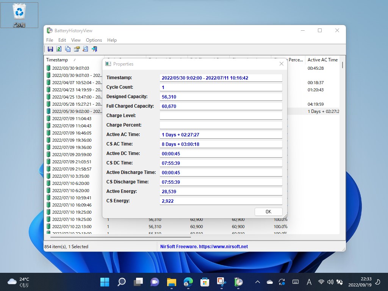The image size is (388, 291).
Task: Open the View menu
Action: pos(76,40)
